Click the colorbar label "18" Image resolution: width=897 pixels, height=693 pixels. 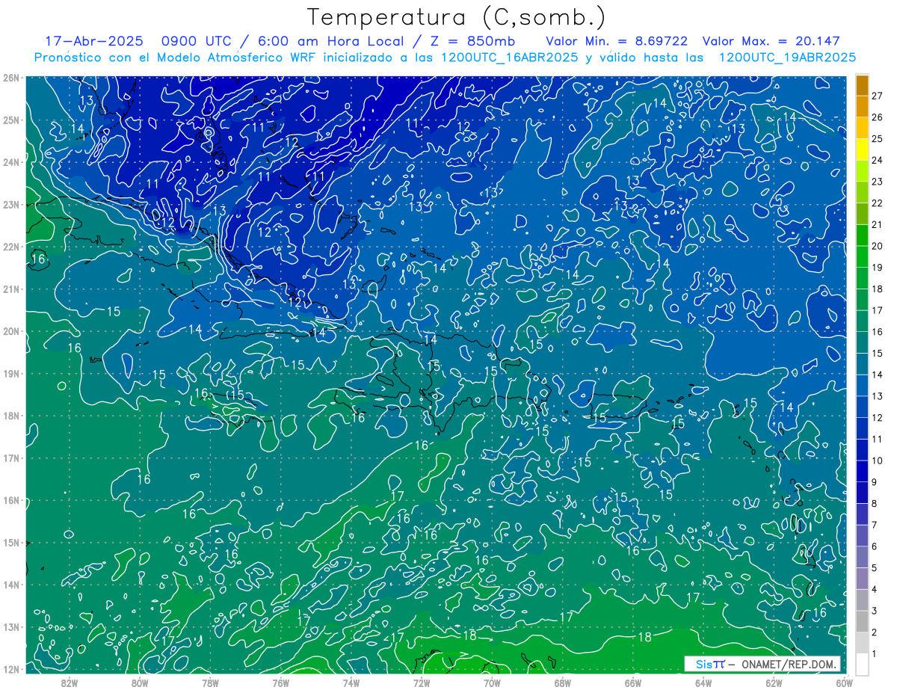pyautogui.click(x=878, y=289)
